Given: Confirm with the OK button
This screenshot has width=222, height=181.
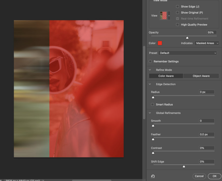Looking at the screenshot, I should pos(214,176).
